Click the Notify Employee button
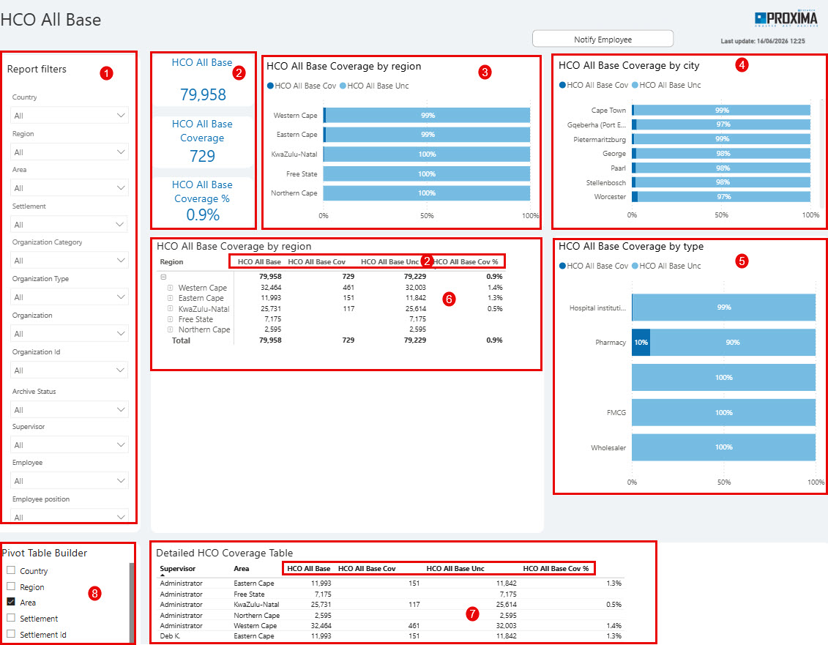This screenshot has height=645, width=828. [603, 39]
